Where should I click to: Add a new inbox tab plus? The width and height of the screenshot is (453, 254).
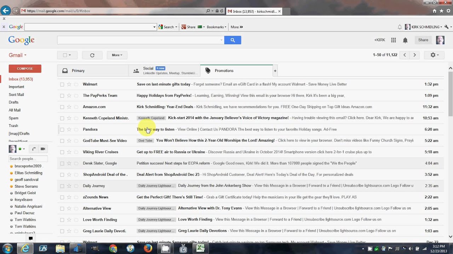pos(275,71)
